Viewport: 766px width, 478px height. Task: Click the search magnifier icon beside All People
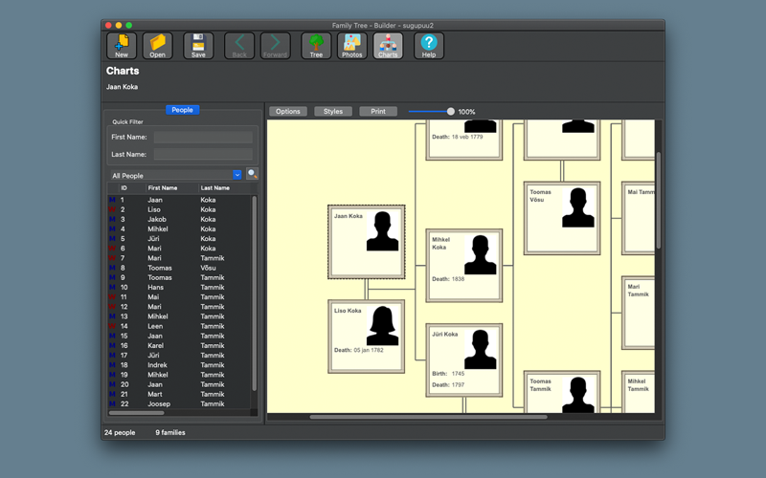click(252, 174)
